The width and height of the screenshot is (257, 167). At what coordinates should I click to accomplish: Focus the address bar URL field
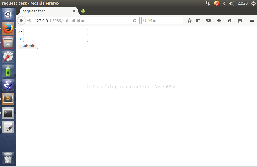pyautogui.click(x=82, y=21)
